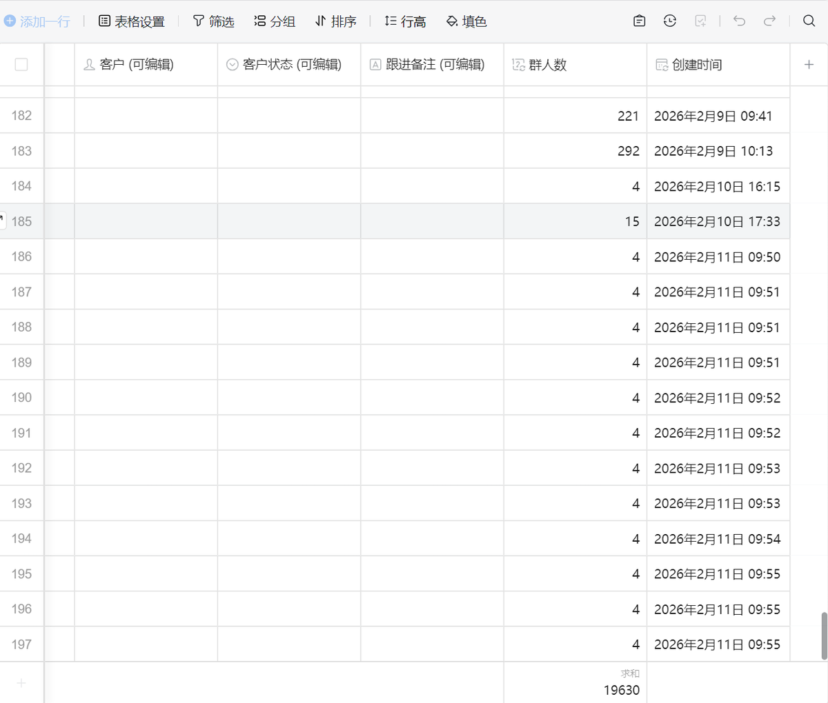Click the empty 客户 cell in row 182
Viewport: 828px width, 703px height.
146,116
